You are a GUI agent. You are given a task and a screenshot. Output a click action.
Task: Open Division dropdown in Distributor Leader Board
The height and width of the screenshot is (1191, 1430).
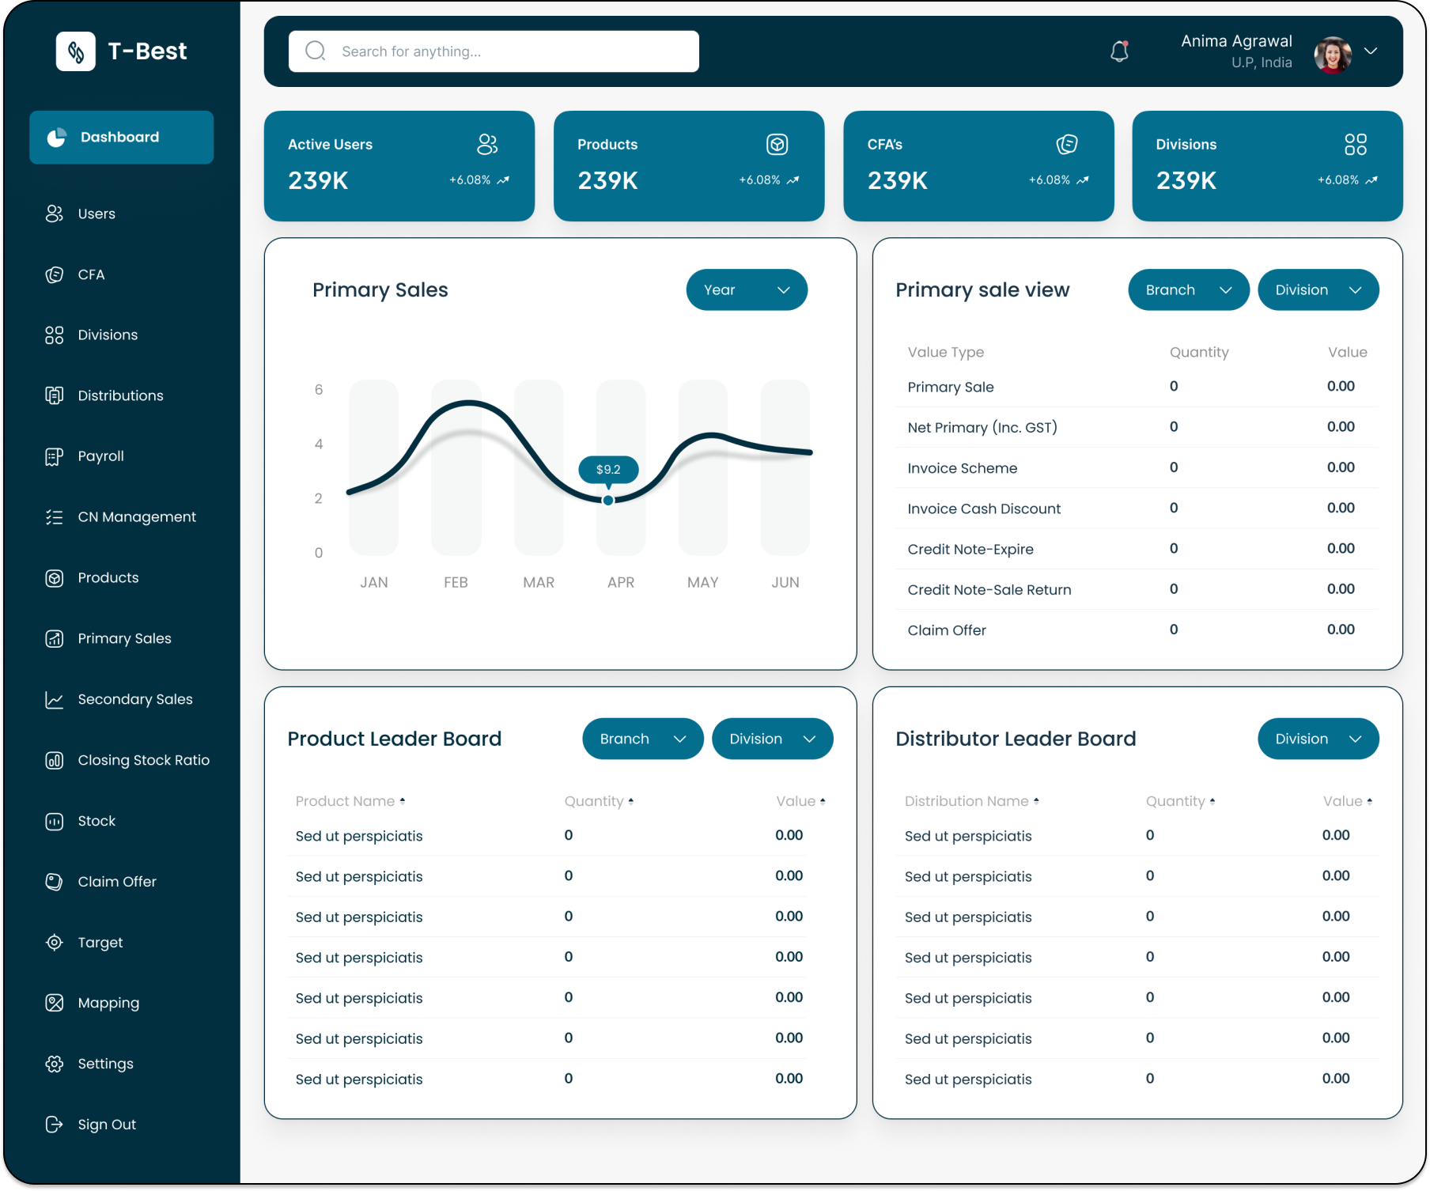coord(1318,739)
